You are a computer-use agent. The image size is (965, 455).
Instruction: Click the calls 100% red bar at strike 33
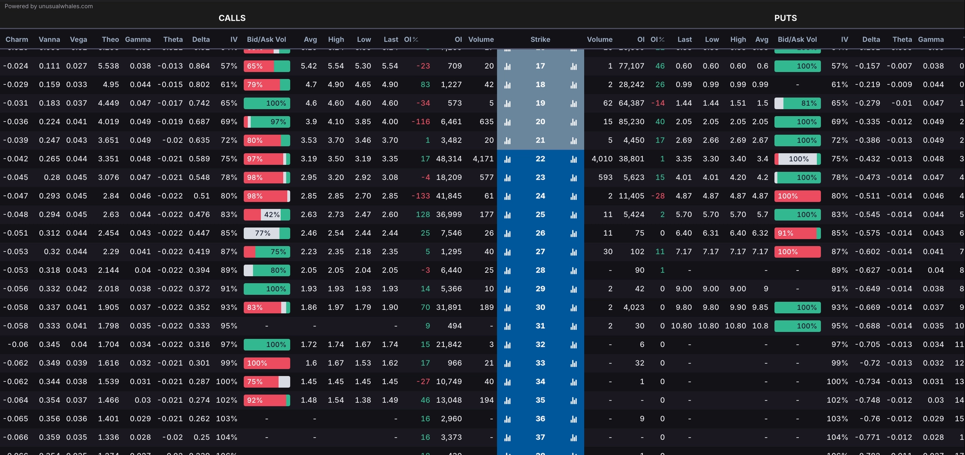point(267,363)
